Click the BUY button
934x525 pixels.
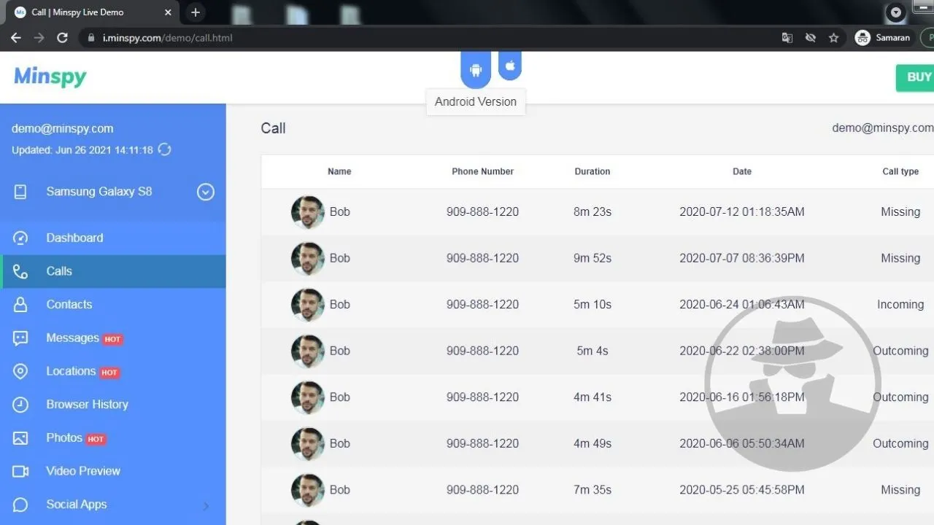click(x=916, y=77)
